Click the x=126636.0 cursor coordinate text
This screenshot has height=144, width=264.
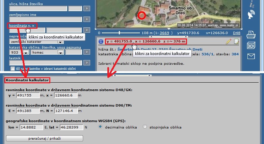coord(217,33)
